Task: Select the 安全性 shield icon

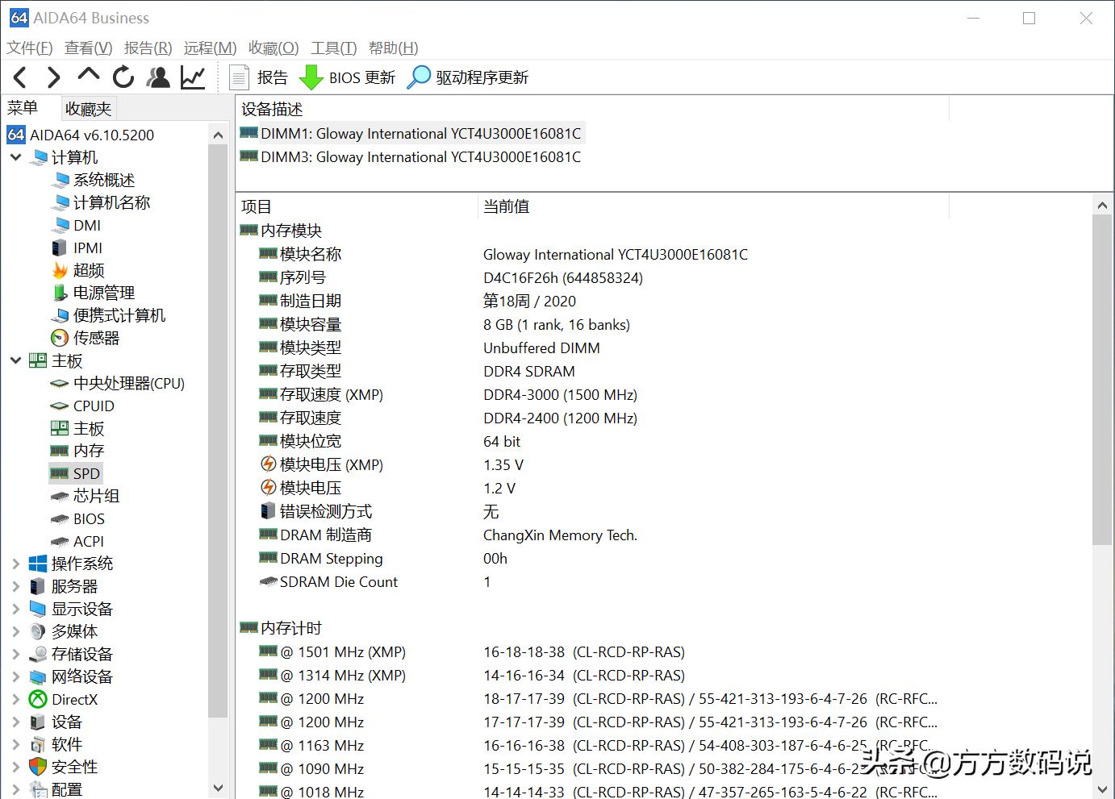Action: click(38, 767)
